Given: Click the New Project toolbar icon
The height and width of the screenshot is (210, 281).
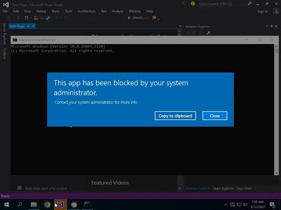Looking at the screenshot, I should (27, 18).
